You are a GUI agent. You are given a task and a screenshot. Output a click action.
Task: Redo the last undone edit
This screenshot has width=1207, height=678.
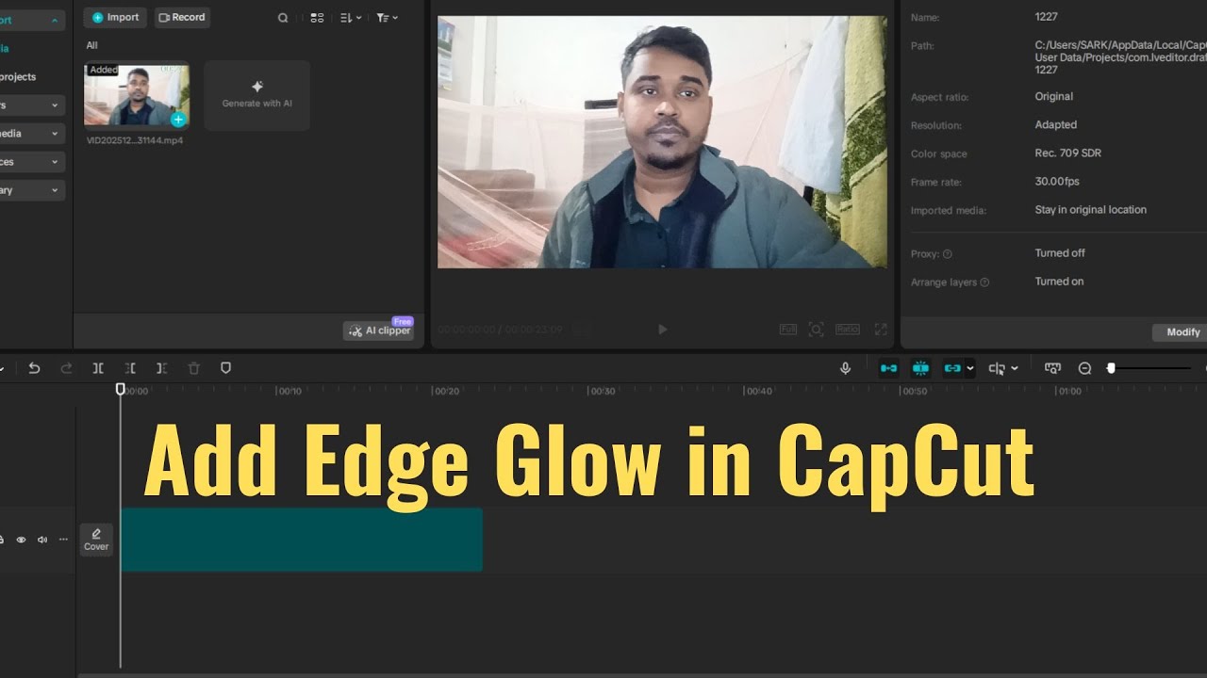coord(66,368)
